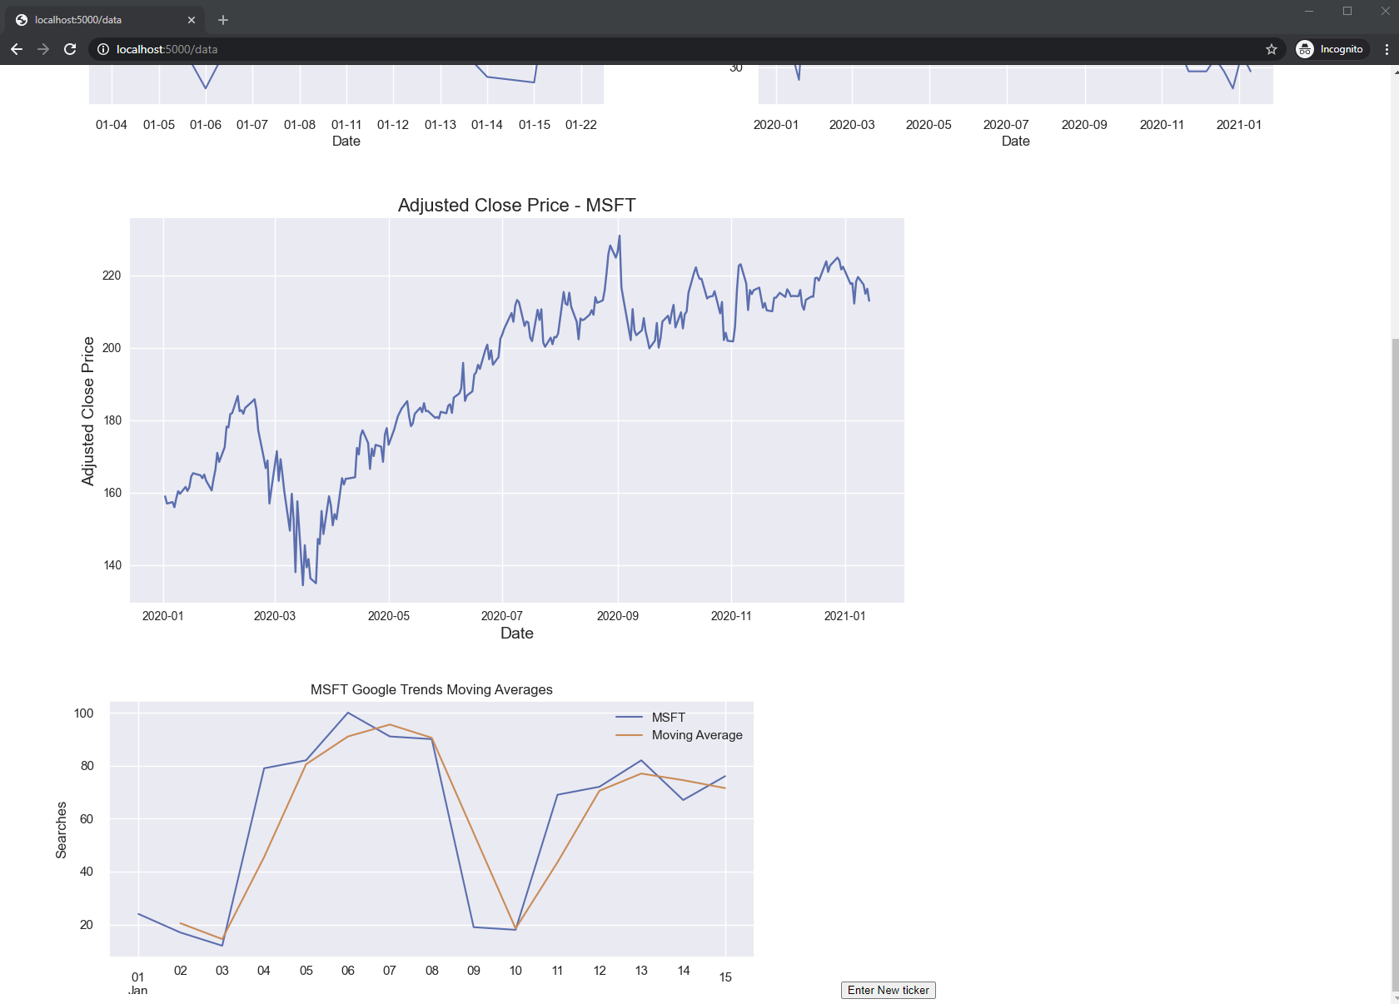Click the 2020-09 tick on MSFT price chart

(618, 616)
